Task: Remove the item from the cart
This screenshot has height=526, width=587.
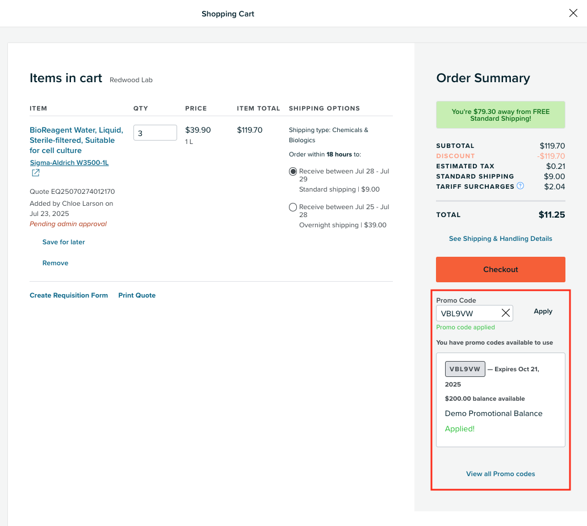Action: 55,263
